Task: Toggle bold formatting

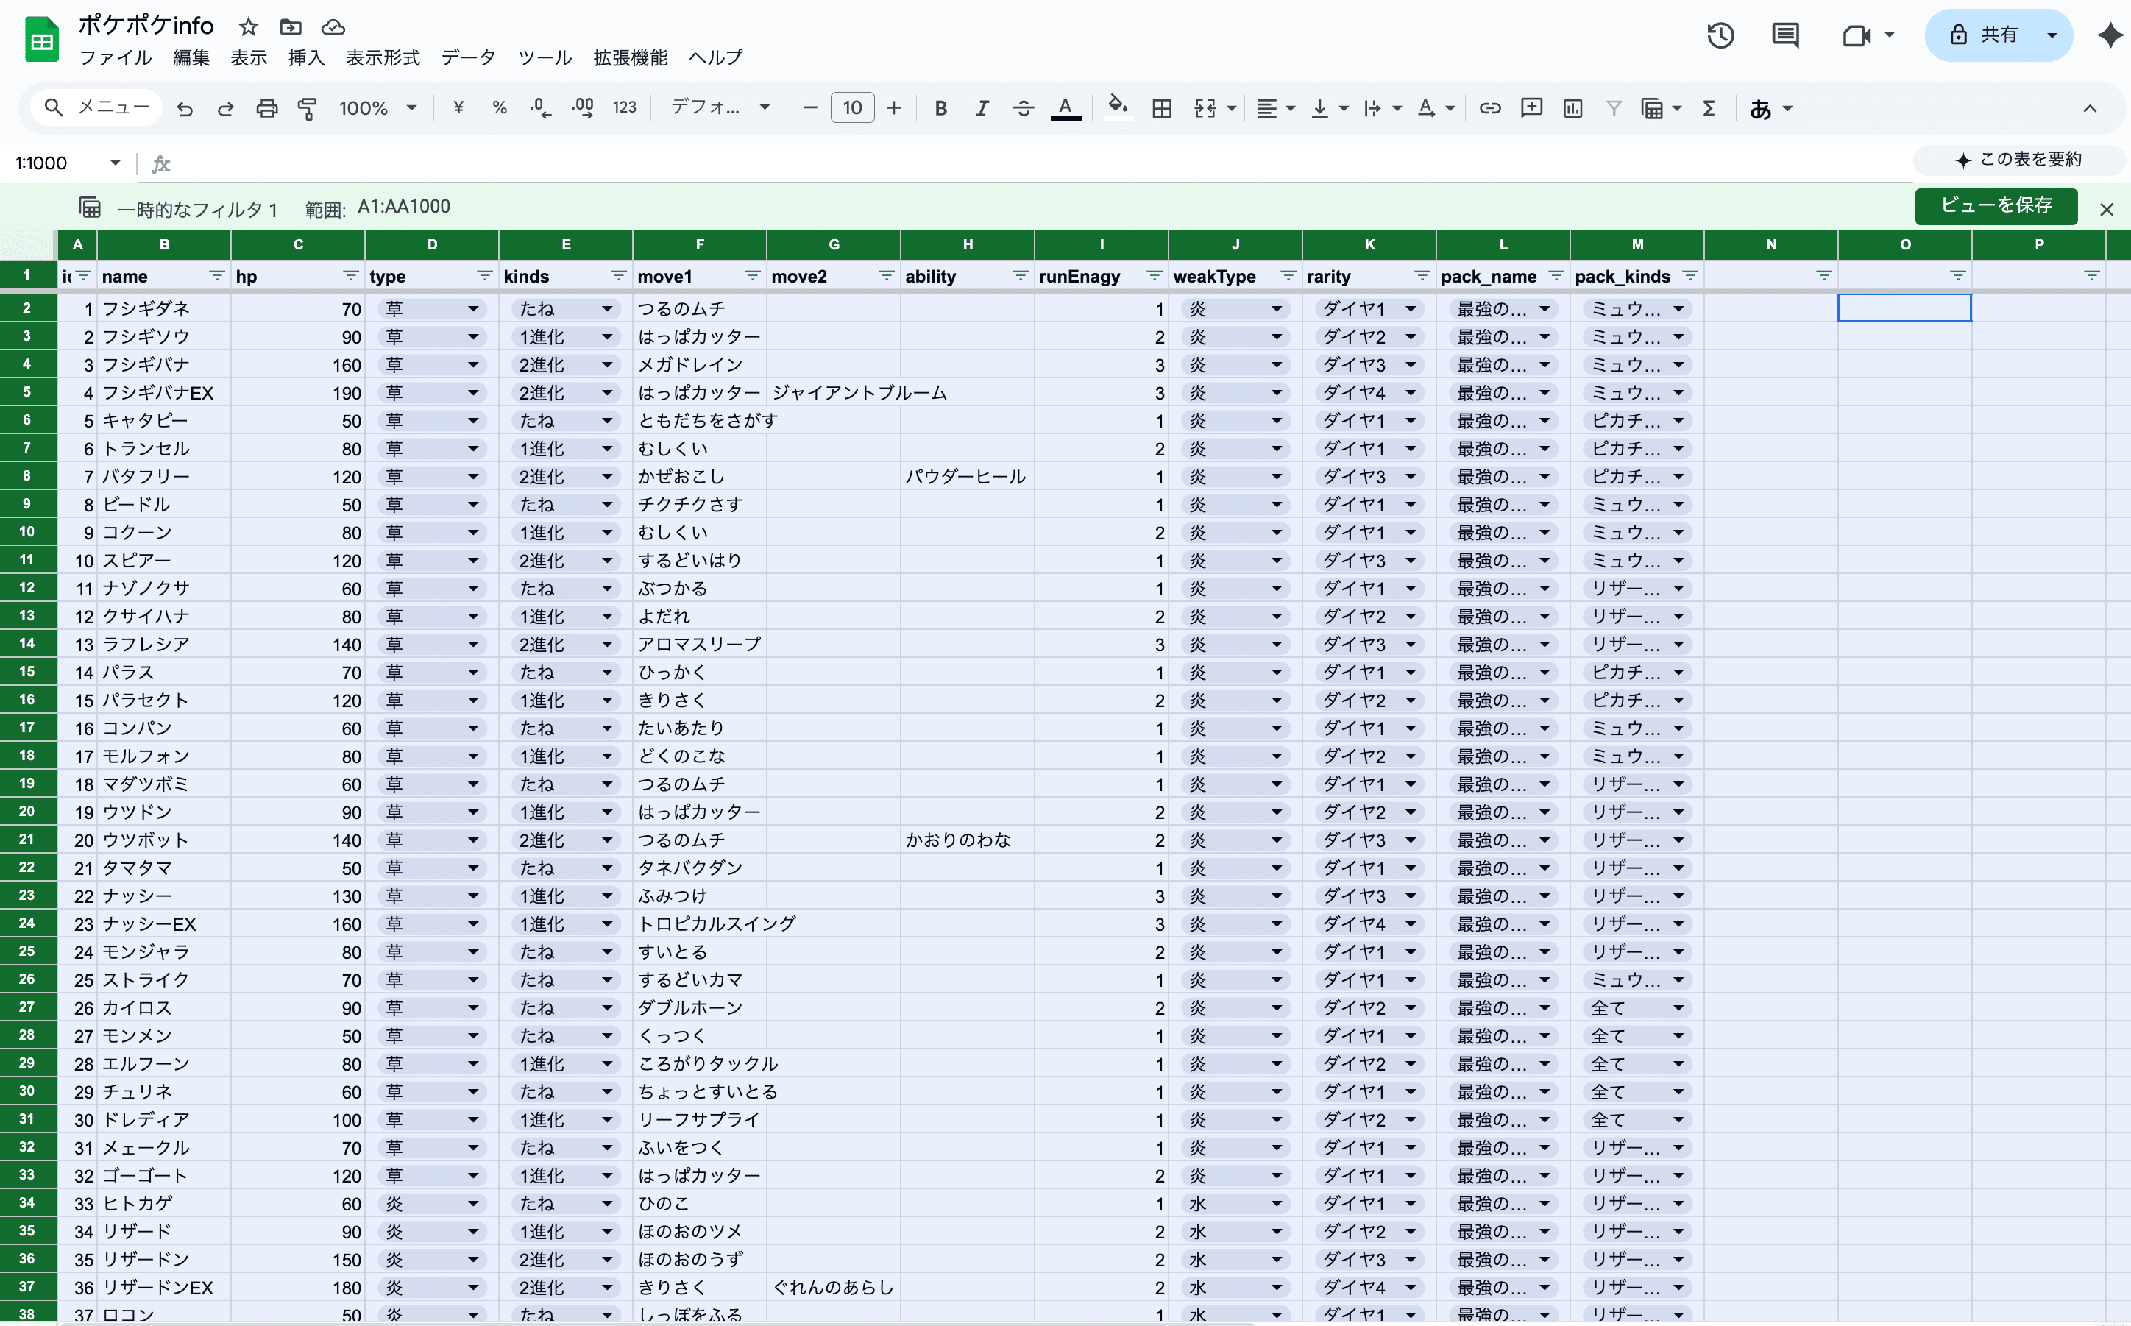Action: (x=940, y=108)
